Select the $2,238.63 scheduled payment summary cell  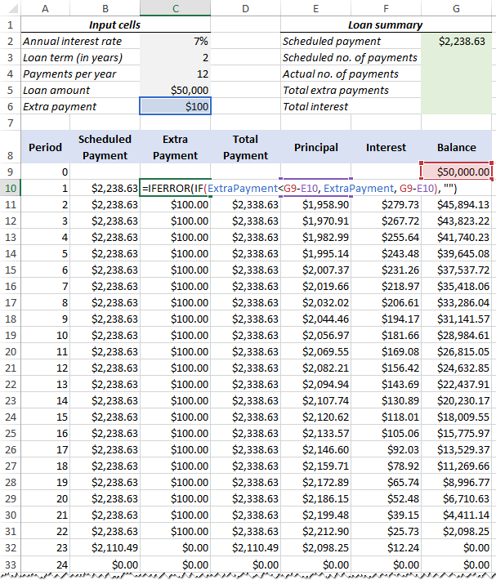457,41
